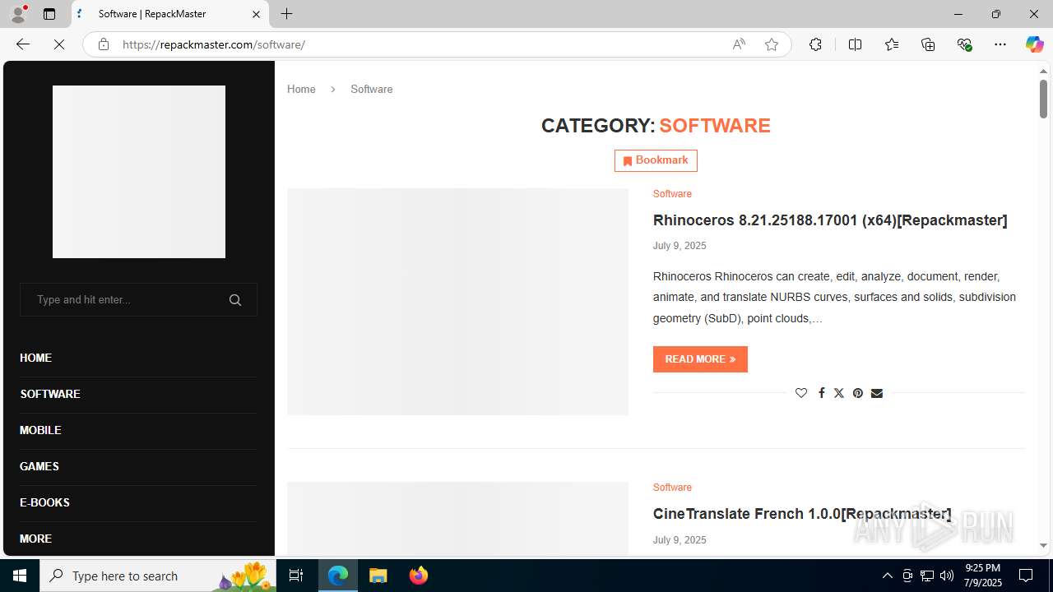Select MOBILE in the sidebar menu
Viewport: 1053px width, 592px height.
[40, 430]
